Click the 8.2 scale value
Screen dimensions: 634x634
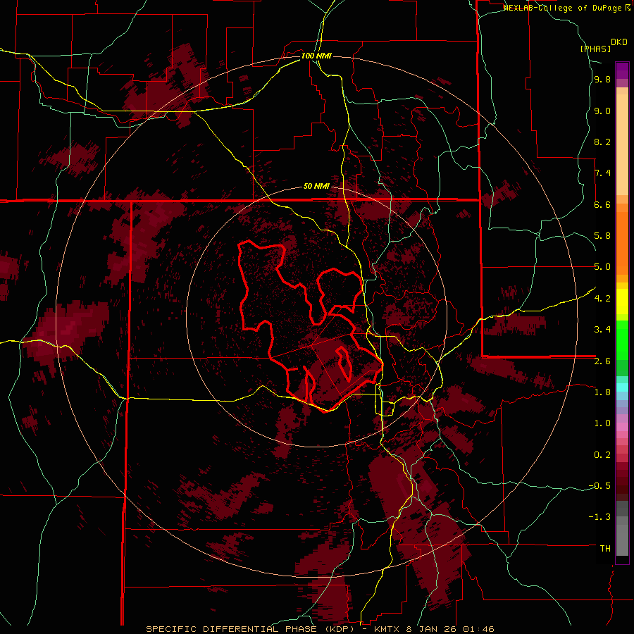(602, 142)
